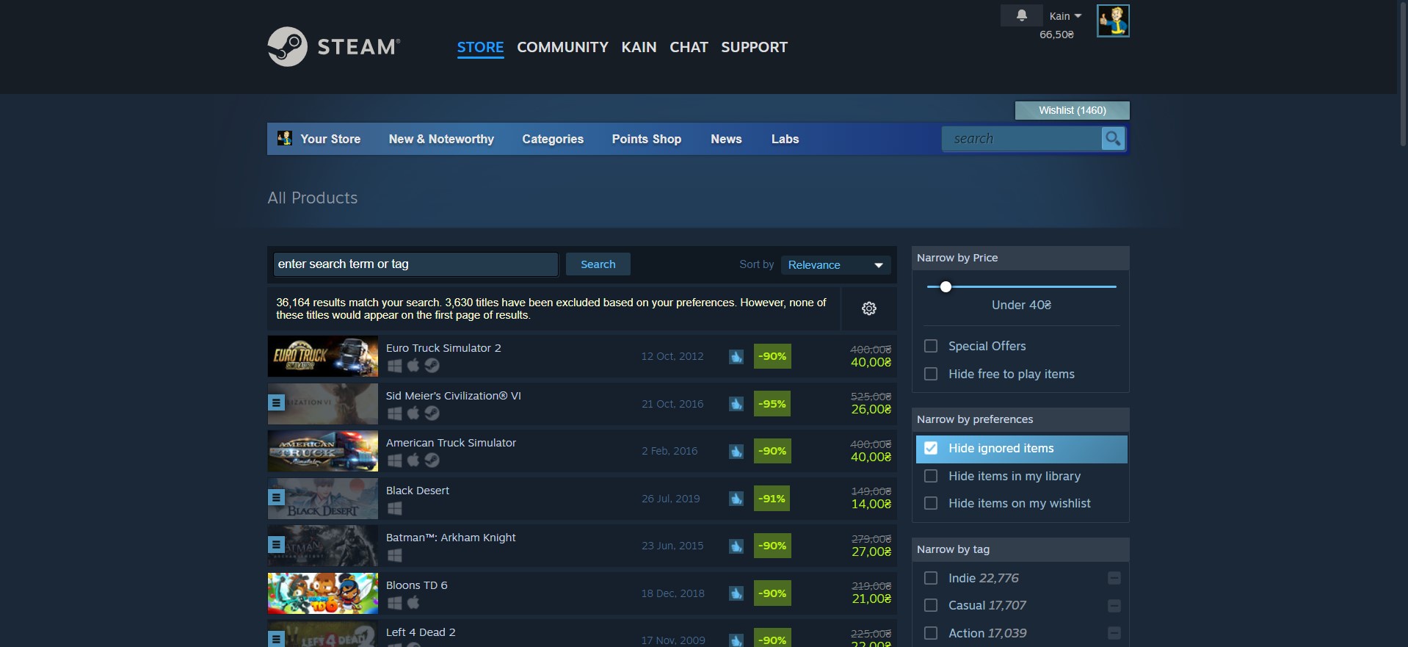Open the Points Shop tab
Viewport: 1408px width, 647px height.
click(647, 139)
